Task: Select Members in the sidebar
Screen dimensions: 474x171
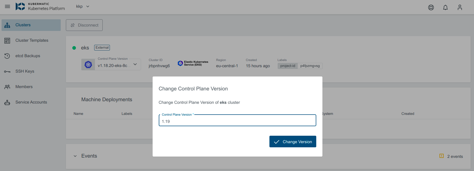Action: 24,87
